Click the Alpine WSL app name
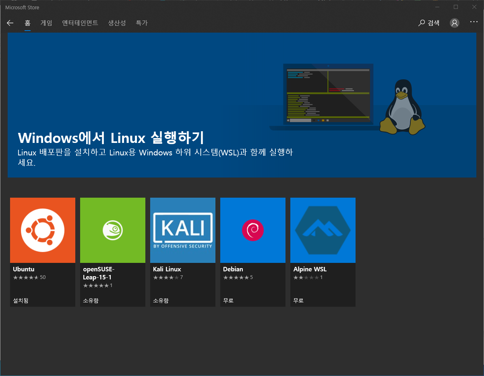 [310, 269]
